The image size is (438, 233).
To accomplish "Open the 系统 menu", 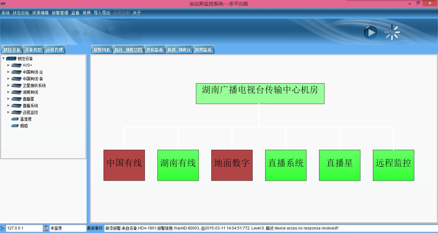I will click(x=5, y=13).
